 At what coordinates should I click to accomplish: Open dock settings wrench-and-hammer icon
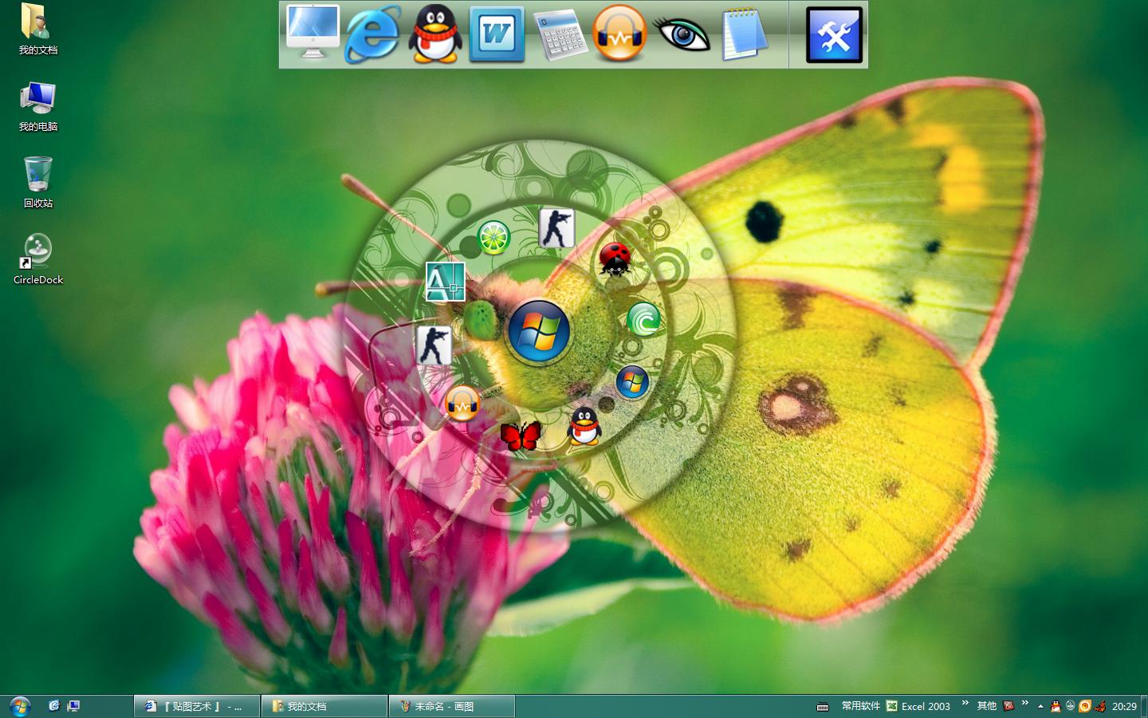coord(834,35)
